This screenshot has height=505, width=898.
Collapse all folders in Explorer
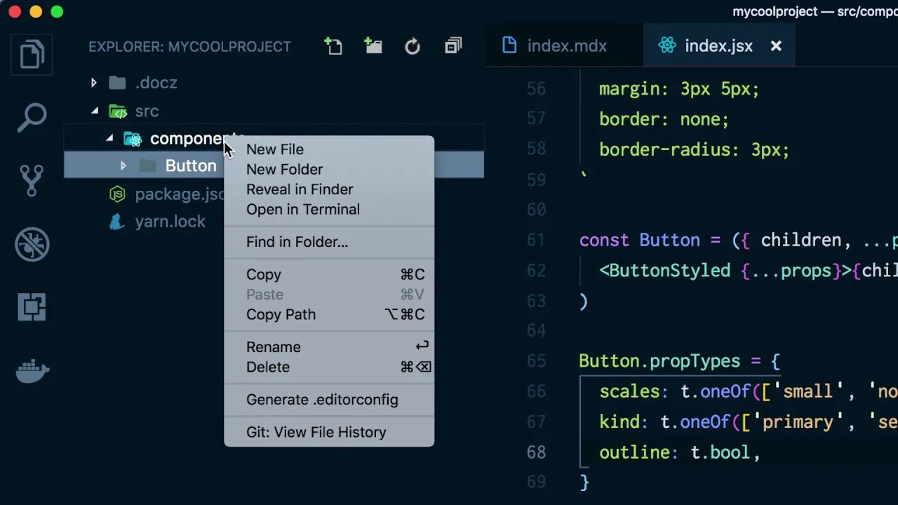pyautogui.click(x=453, y=46)
